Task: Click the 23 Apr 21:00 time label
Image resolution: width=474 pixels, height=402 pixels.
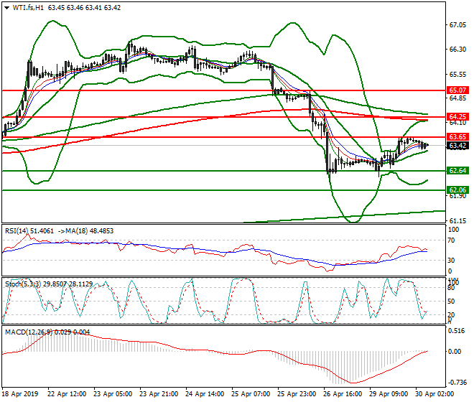Action: pyautogui.click(x=159, y=394)
